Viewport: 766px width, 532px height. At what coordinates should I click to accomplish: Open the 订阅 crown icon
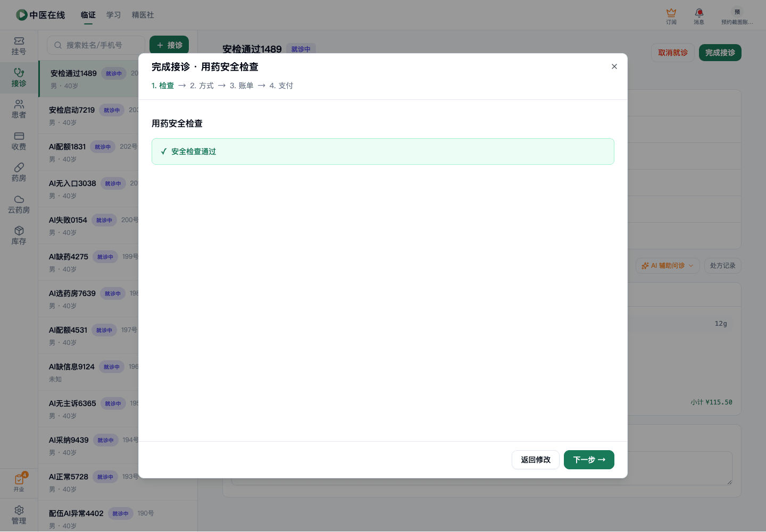click(x=671, y=16)
